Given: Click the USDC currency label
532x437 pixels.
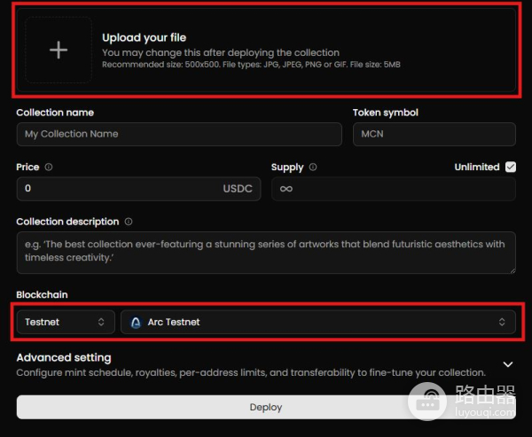Looking at the screenshot, I should [x=238, y=189].
